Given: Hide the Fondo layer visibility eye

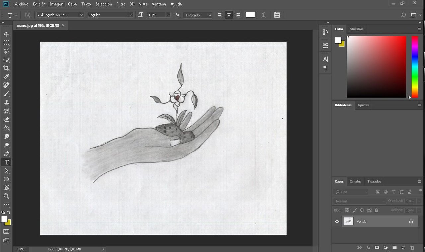Looking at the screenshot, I should coord(337,221).
